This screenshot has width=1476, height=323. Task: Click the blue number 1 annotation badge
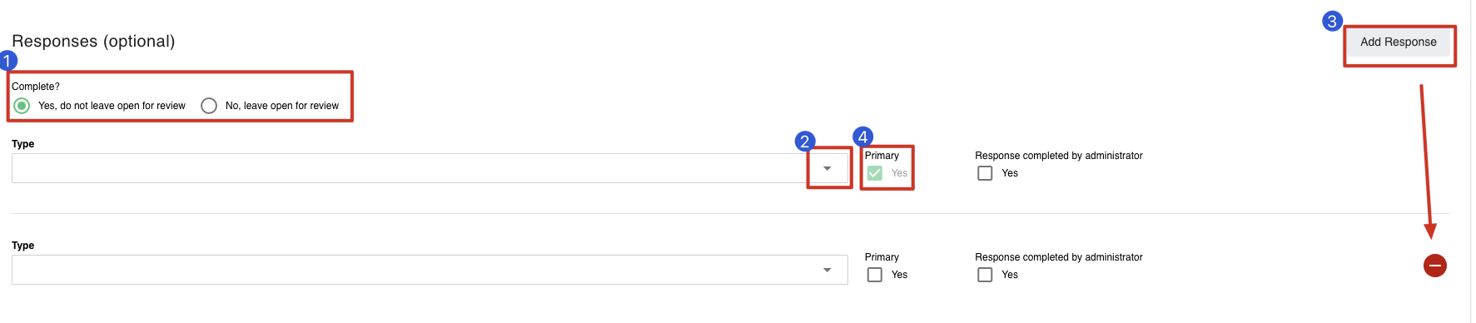7,61
